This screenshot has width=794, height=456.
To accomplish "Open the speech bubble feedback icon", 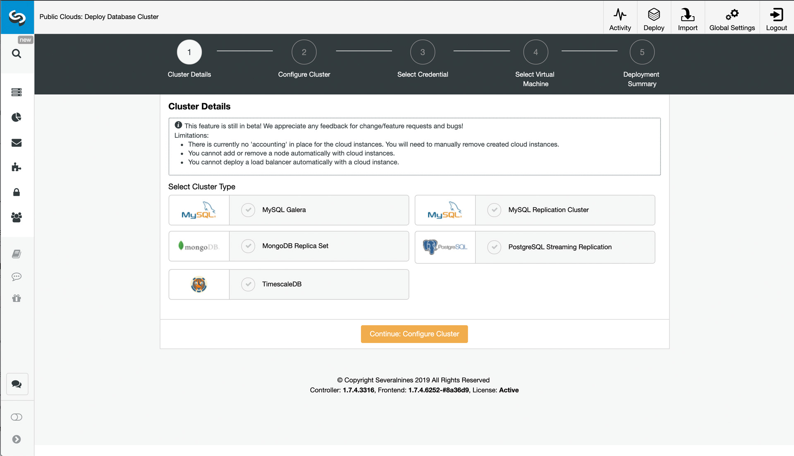I will (x=17, y=276).
